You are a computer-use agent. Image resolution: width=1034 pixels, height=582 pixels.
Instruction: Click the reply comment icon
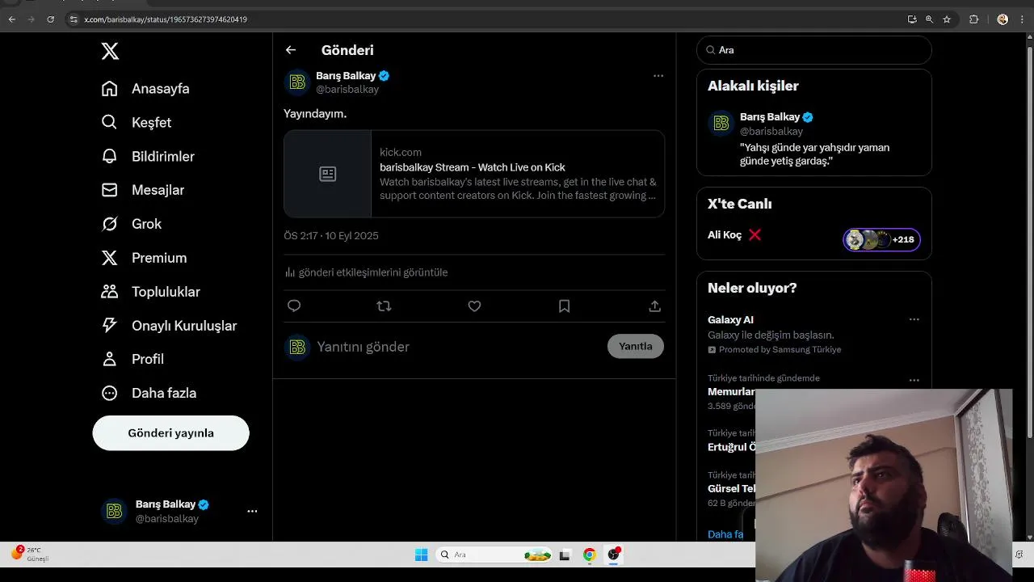(x=294, y=306)
